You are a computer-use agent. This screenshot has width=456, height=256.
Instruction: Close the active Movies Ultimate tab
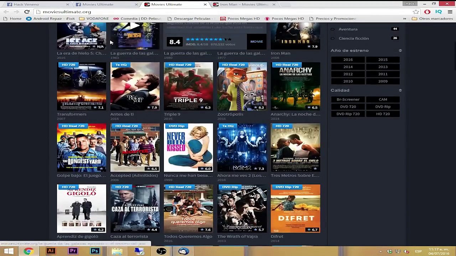pos(205,4)
